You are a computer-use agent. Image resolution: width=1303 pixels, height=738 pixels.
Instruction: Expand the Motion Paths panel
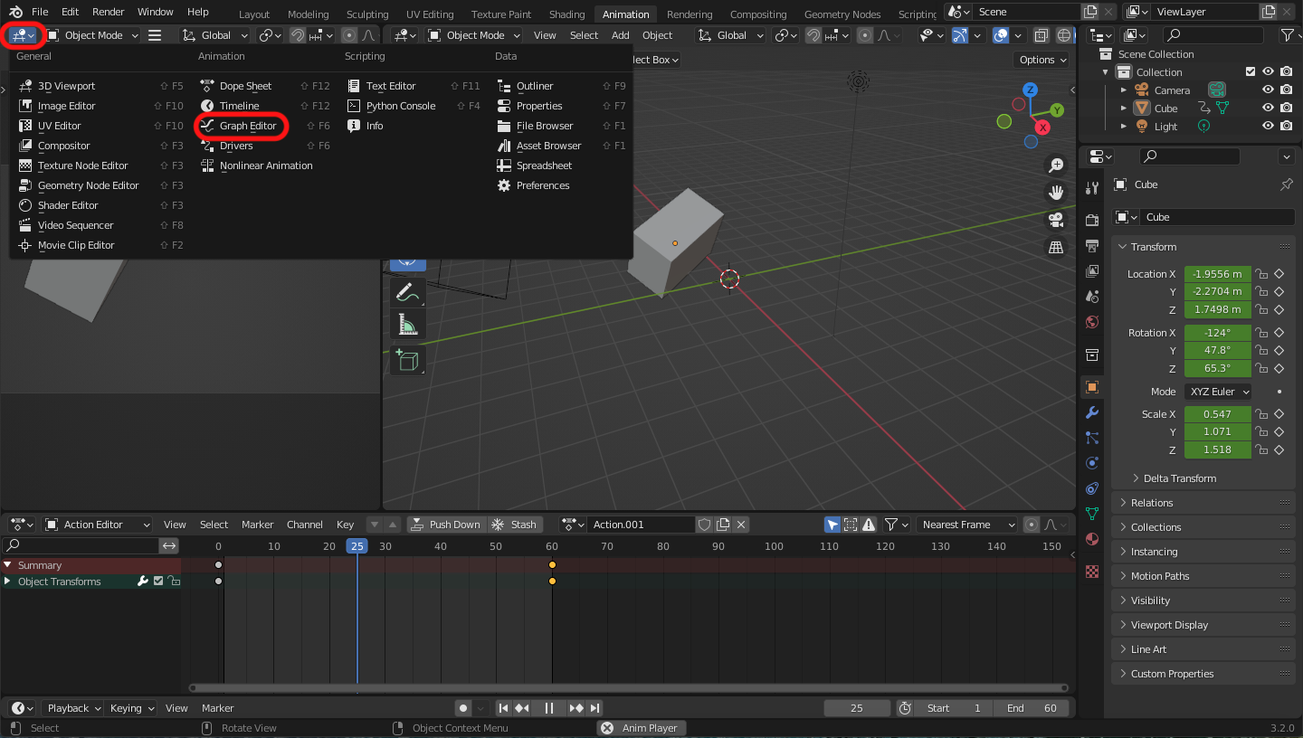point(1204,576)
